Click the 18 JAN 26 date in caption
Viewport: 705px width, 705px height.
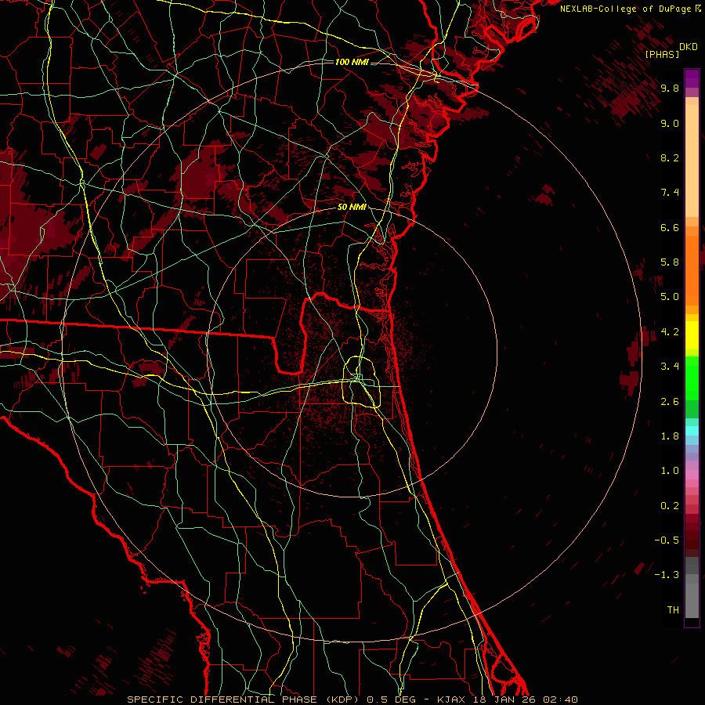coord(504,700)
